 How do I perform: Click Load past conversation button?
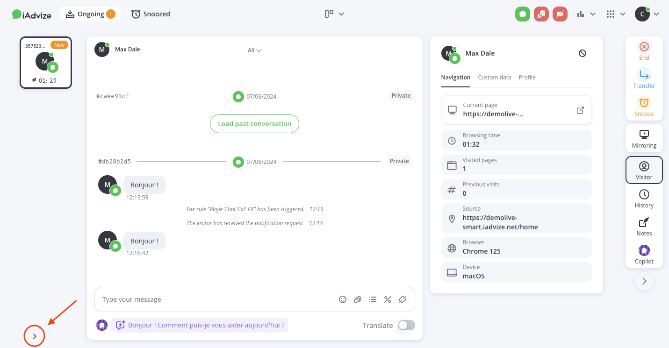[254, 124]
